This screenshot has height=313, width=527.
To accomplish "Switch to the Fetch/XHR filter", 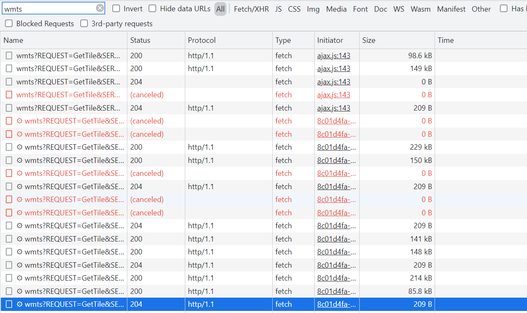I will [251, 8].
